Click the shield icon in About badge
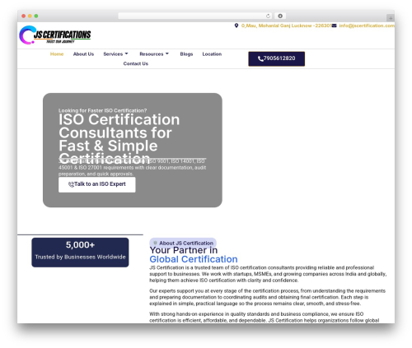Image resolution: width=412 pixels, height=348 pixels. (x=155, y=243)
